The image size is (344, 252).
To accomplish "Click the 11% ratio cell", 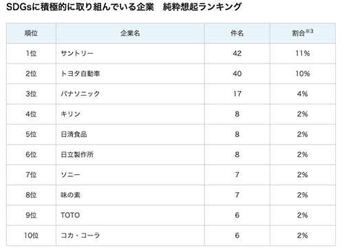I will [x=303, y=54].
